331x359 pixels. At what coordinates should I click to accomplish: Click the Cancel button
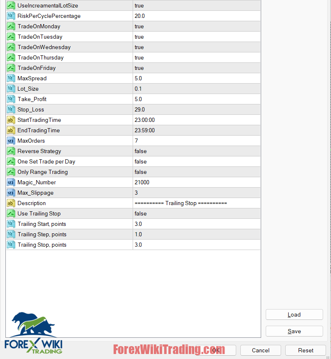tap(260, 350)
